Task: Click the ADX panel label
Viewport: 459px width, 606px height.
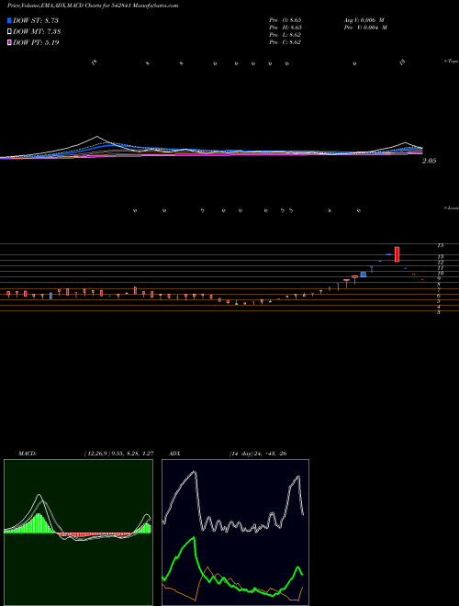Action: [175, 454]
